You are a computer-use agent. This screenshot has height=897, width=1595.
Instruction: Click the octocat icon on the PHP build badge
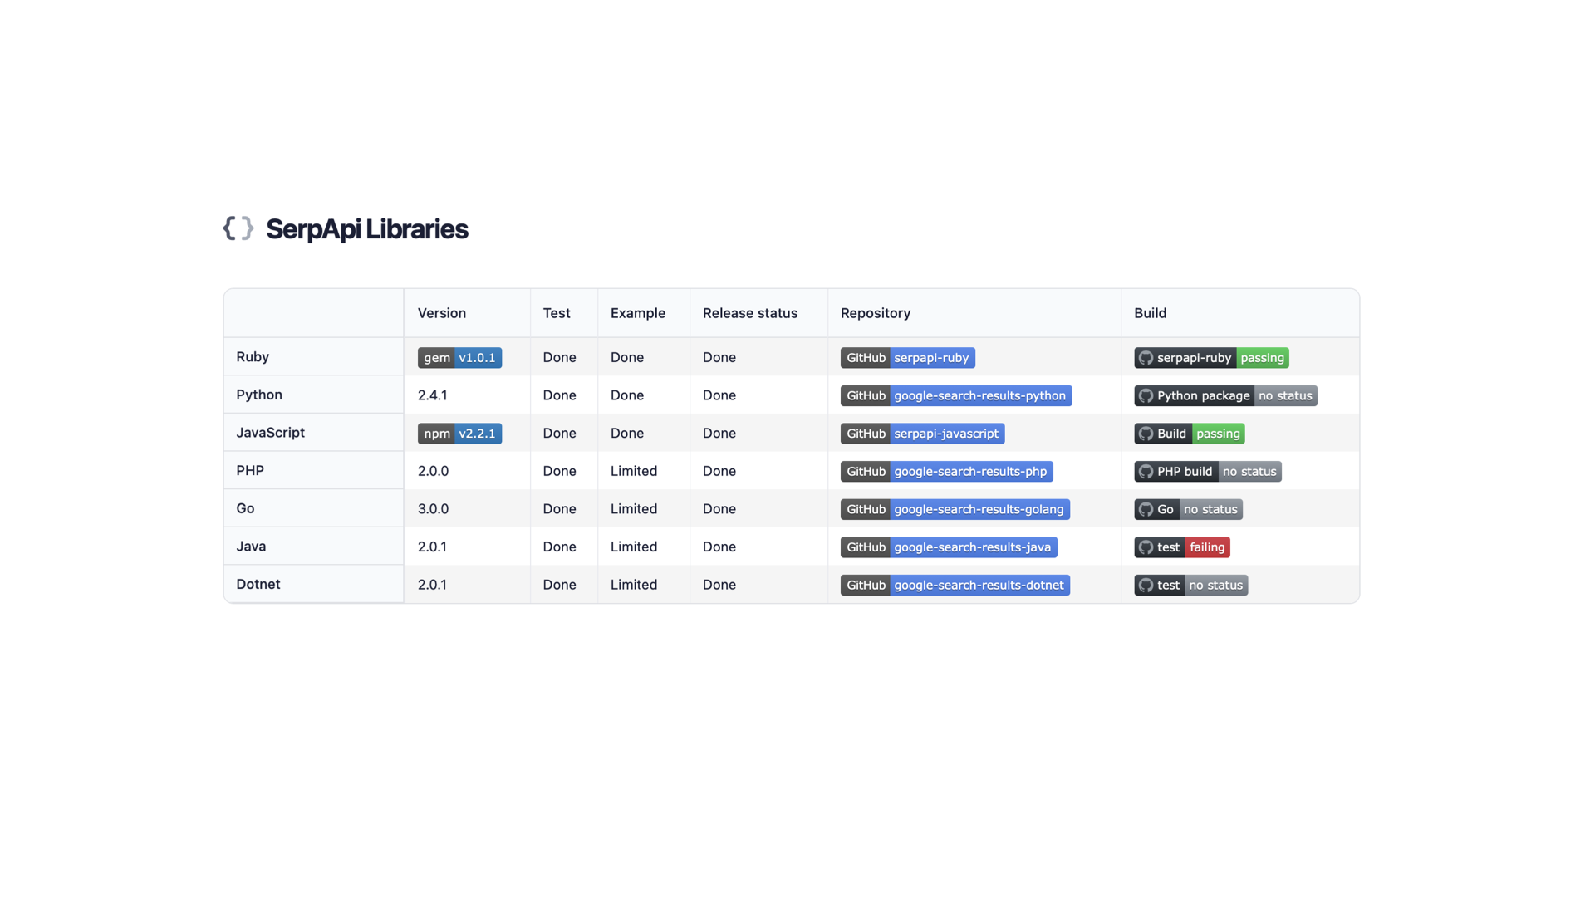click(1146, 471)
